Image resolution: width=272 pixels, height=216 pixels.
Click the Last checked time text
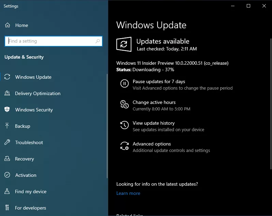167,49
